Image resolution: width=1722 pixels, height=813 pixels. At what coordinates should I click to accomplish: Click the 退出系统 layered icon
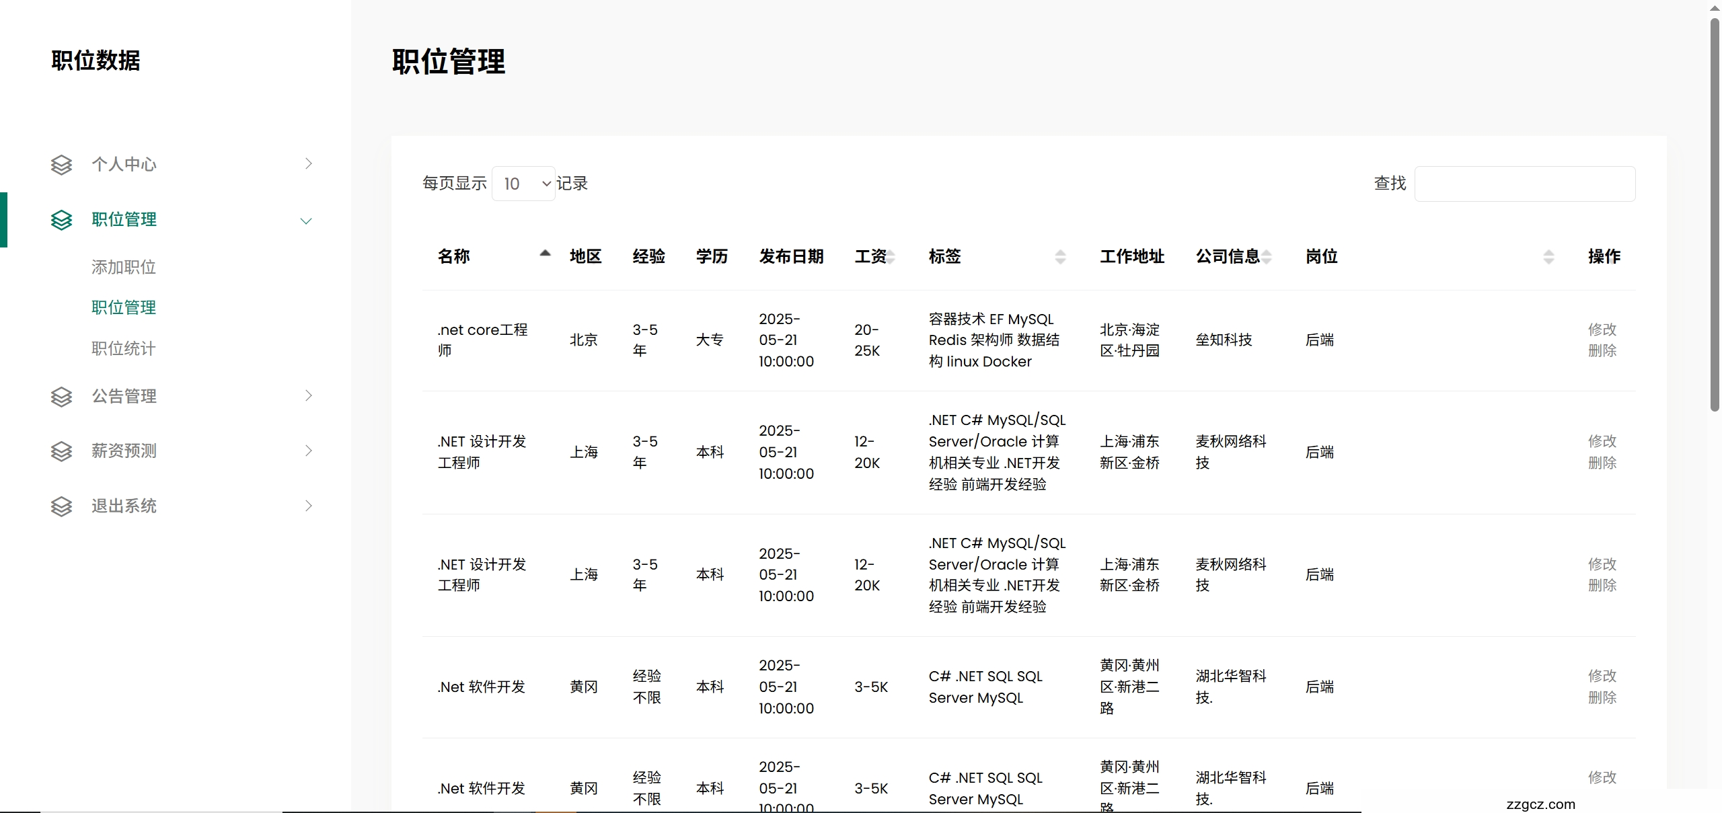62,506
